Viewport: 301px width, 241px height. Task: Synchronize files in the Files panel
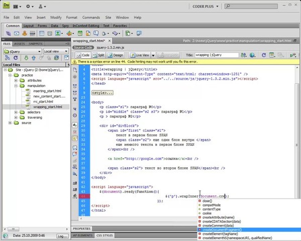coord(56,58)
